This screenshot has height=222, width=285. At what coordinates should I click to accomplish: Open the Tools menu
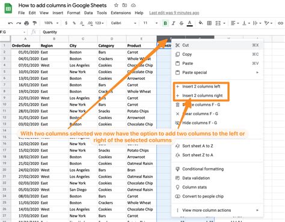pyautogui.click(x=102, y=13)
